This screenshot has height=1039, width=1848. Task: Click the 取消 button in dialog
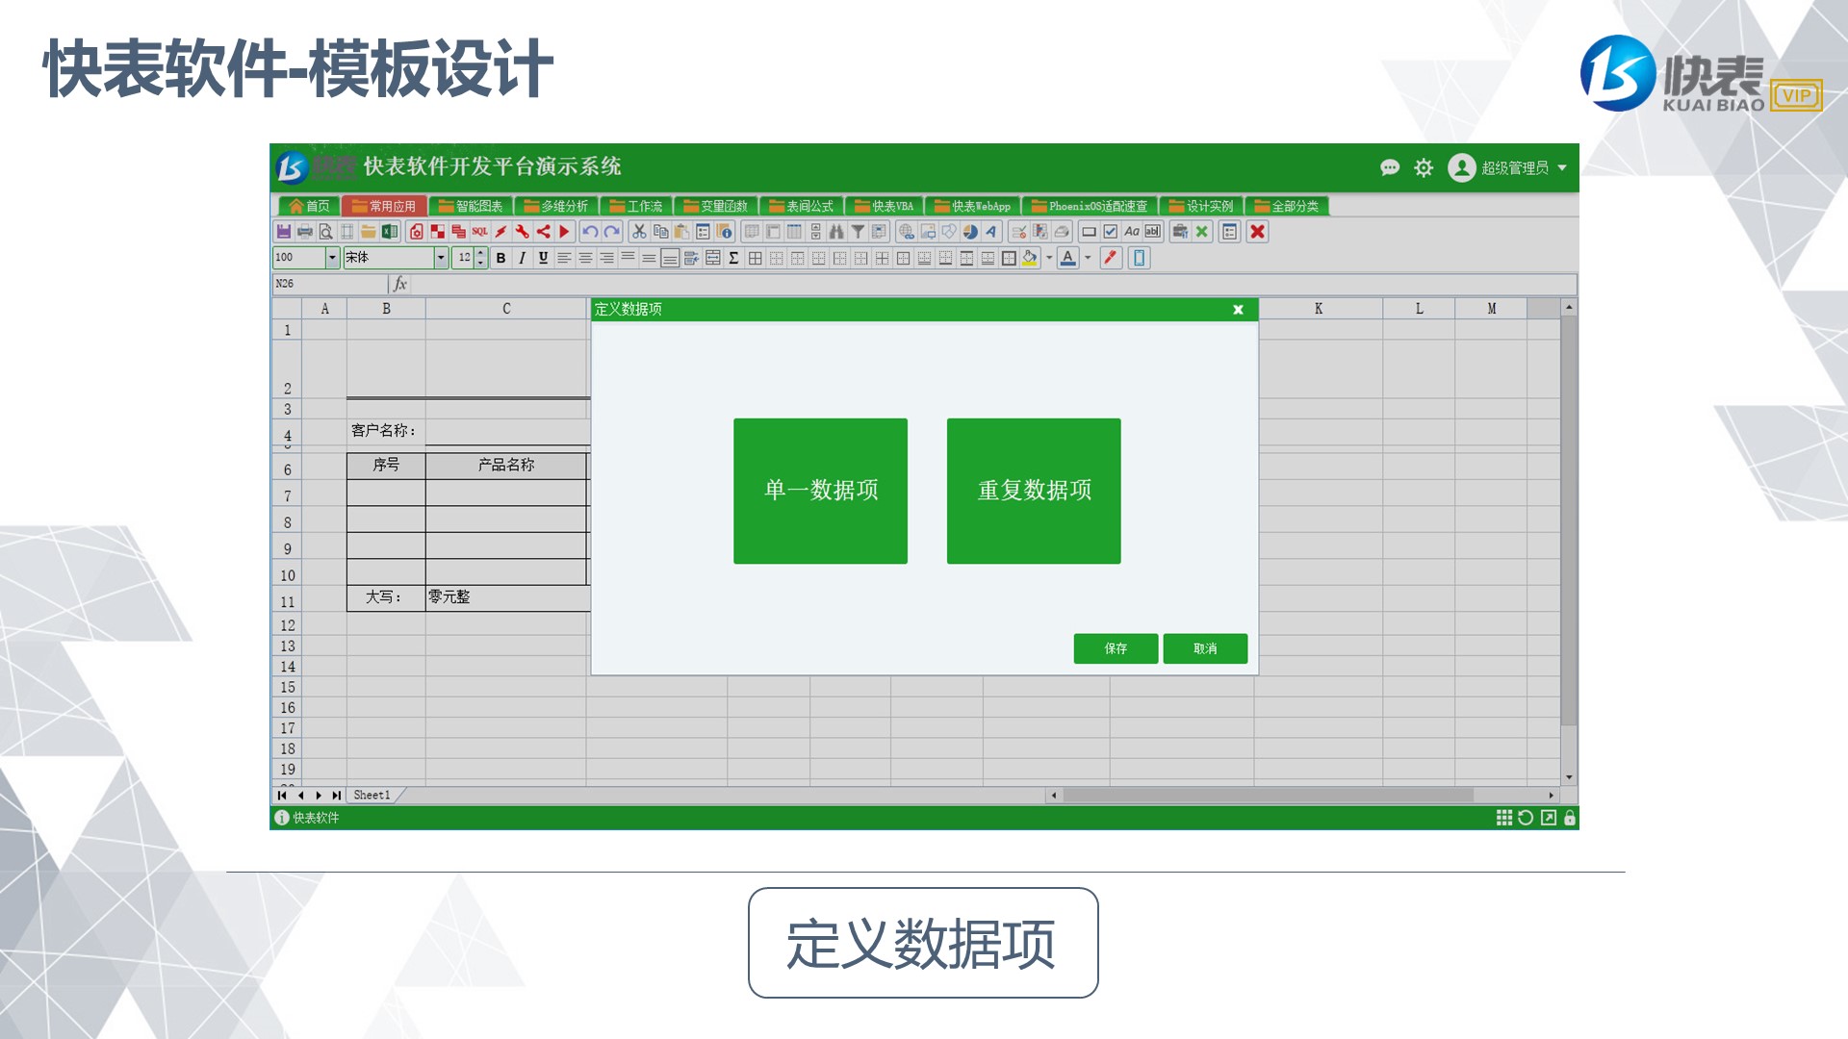coord(1205,648)
